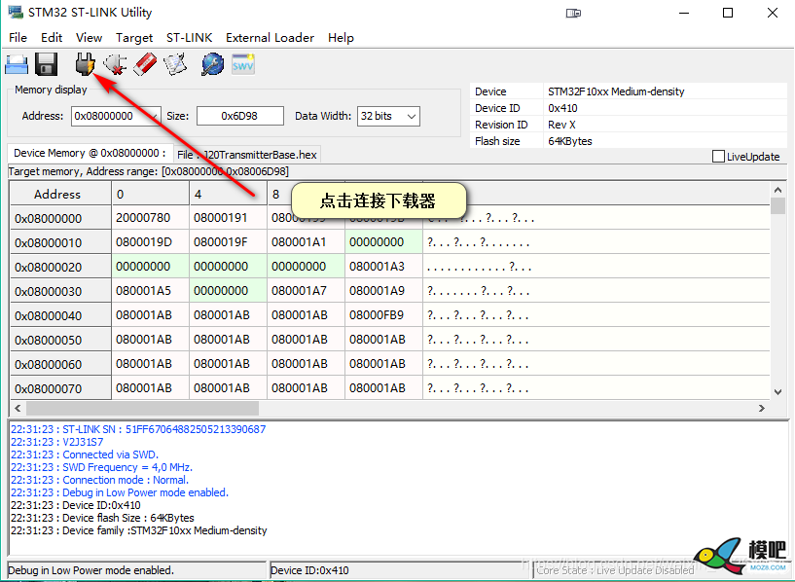
Task: Open the Target menu
Action: coord(134,38)
